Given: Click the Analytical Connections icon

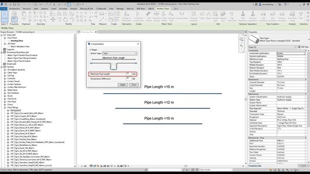Looking at the screenshot, I should (139, 16).
